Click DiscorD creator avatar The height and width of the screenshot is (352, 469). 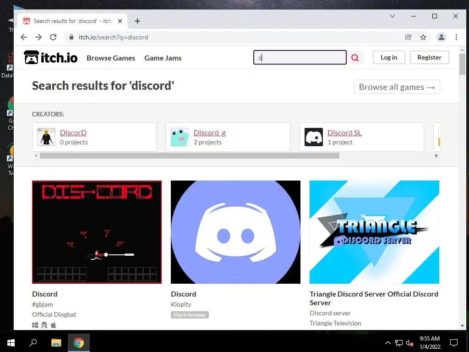[46, 137]
